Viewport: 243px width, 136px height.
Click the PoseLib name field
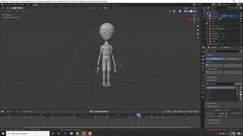click(222, 84)
